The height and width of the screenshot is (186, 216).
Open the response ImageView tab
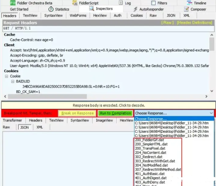pyautogui.click(x=104, y=120)
